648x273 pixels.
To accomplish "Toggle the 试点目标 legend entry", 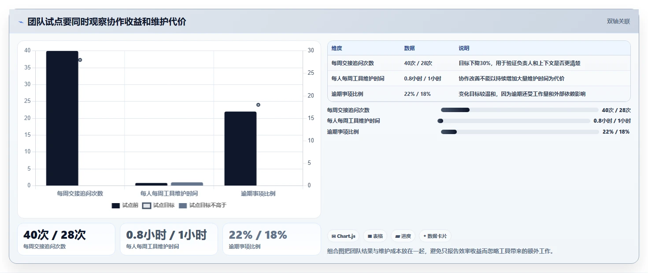I will tap(159, 205).
